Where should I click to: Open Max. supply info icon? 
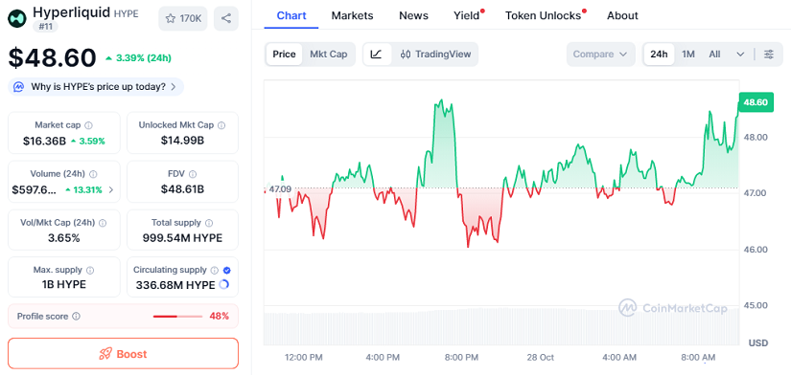[x=90, y=271]
